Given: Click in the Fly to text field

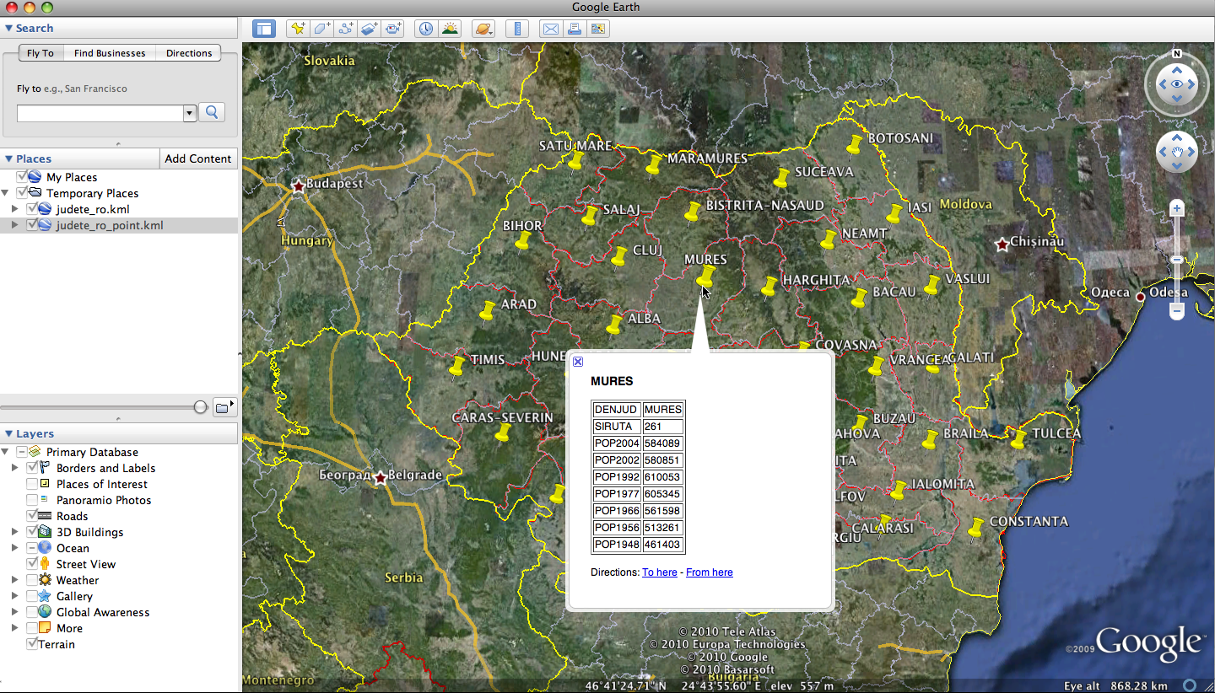Looking at the screenshot, I should pos(100,112).
